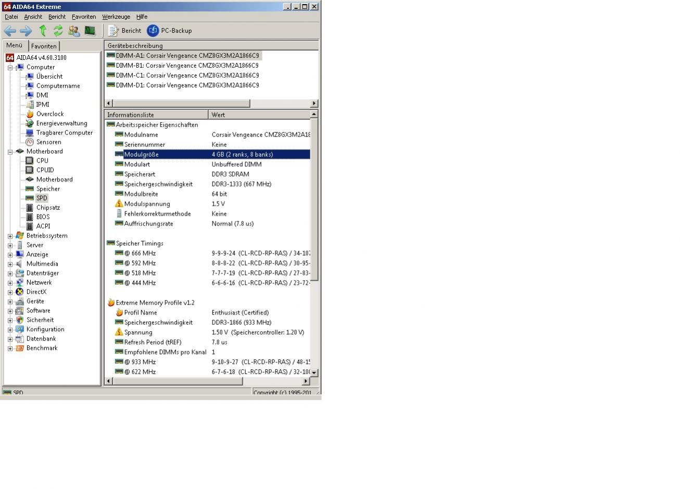The width and height of the screenshot is (680, 489).
Task: Go forward with the right arrow icon
Action: [x=26, y=31]
